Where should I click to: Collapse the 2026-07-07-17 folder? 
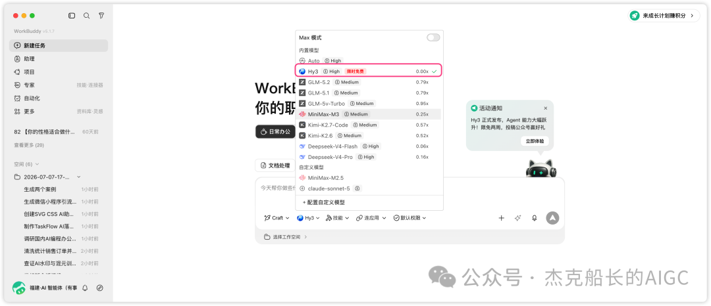pyautogui.click(x=79, y=177)
